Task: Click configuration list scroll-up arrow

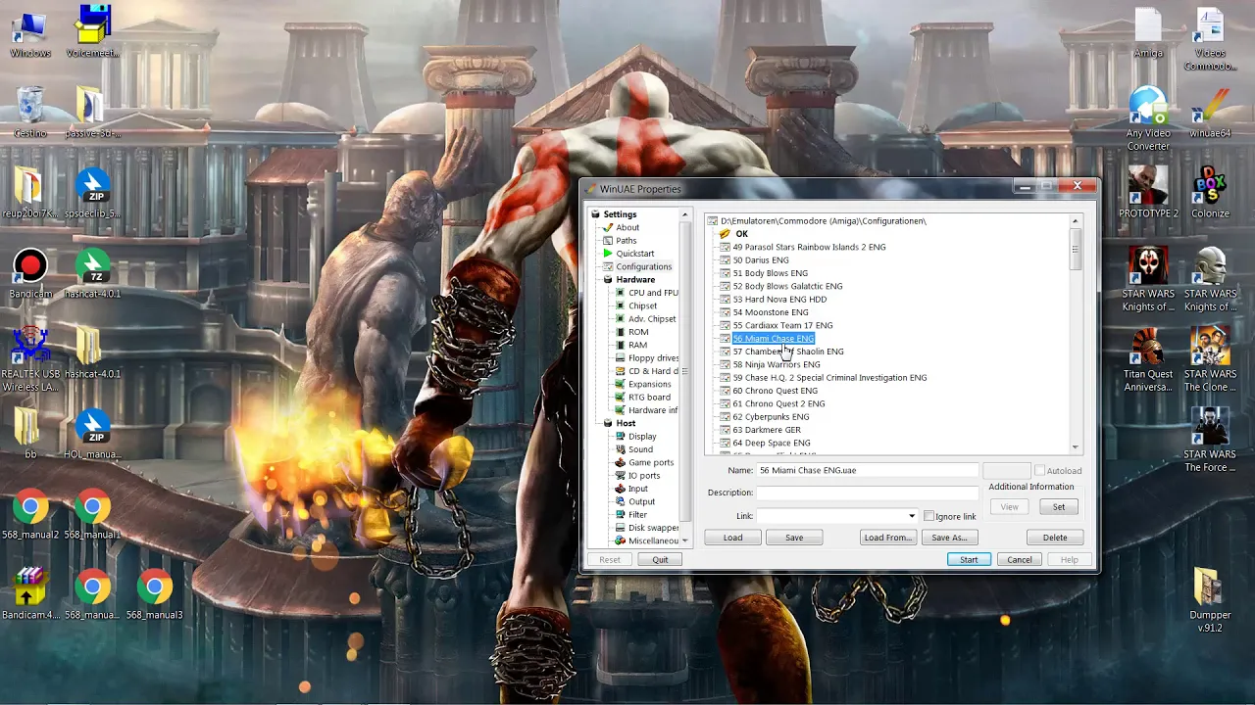Action: (x=1076, y=221)
